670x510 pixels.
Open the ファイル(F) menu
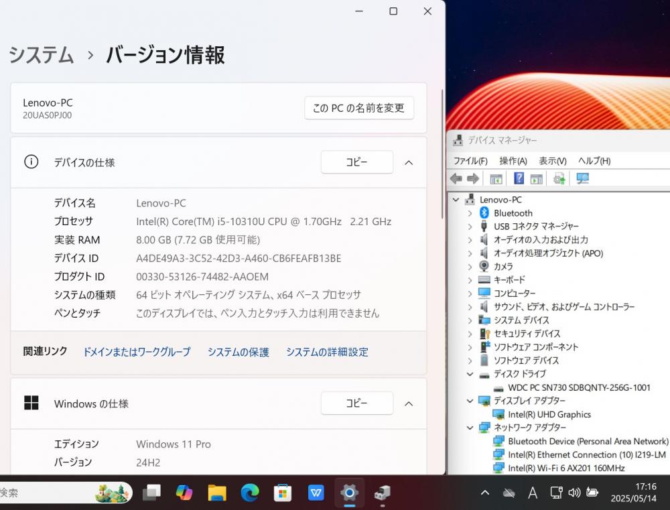pyautogui.click(x=470, y=161)
